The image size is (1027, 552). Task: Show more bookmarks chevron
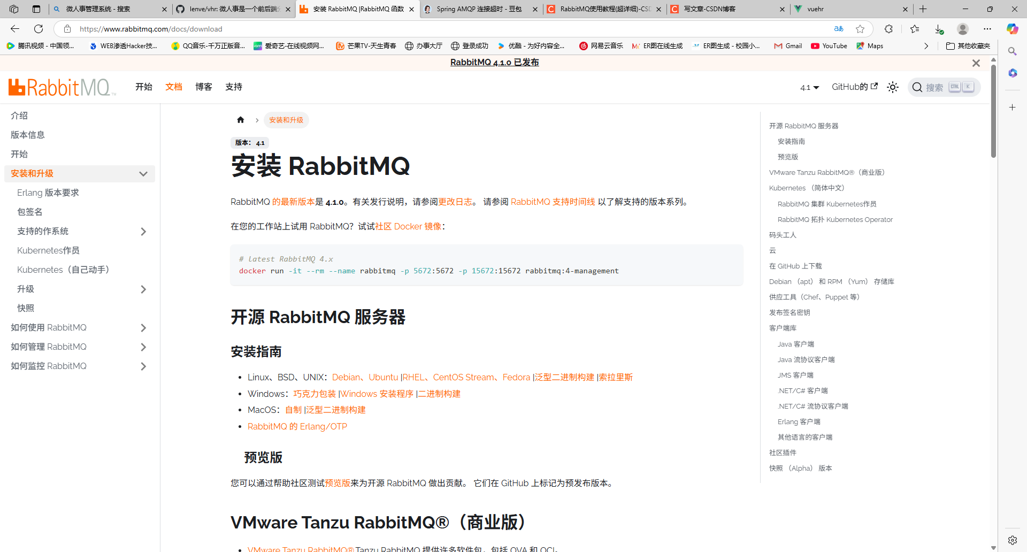tap(926, 46)
